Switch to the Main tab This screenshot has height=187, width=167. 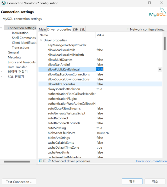point(42,29)
